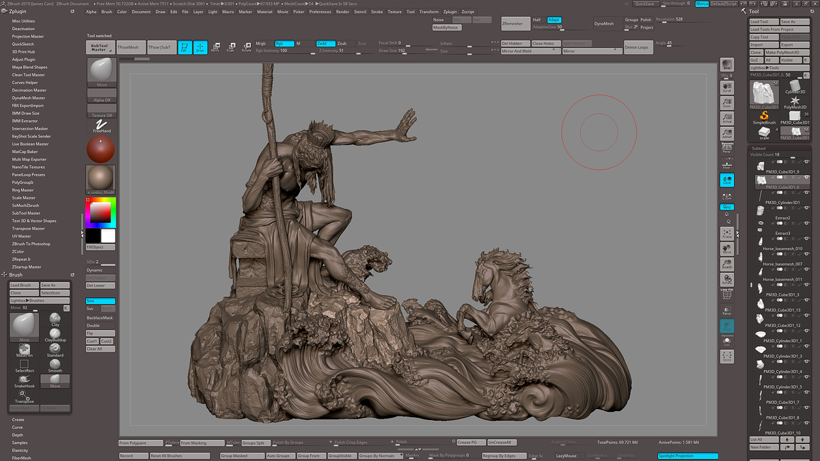Click the DynaMesh button
820x461 pixels.
(607, 23)
